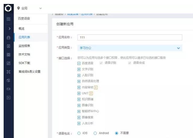Toggle the 语音识别 checkbox

click(101, 63)
